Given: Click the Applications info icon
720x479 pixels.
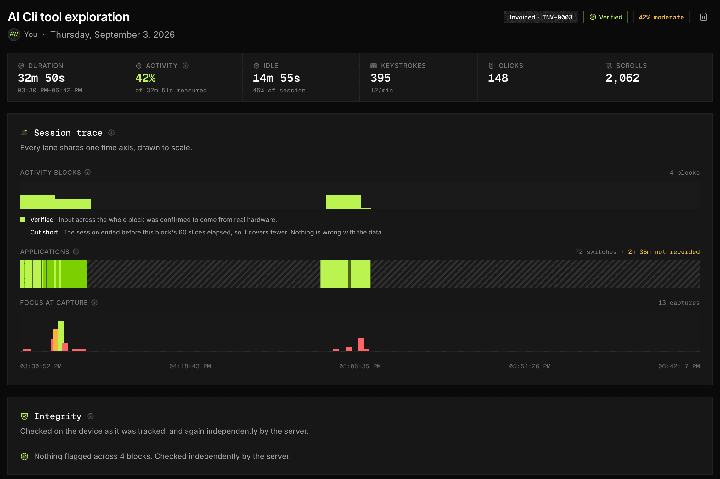Looking at the screenshot, I should click(76, 251).
